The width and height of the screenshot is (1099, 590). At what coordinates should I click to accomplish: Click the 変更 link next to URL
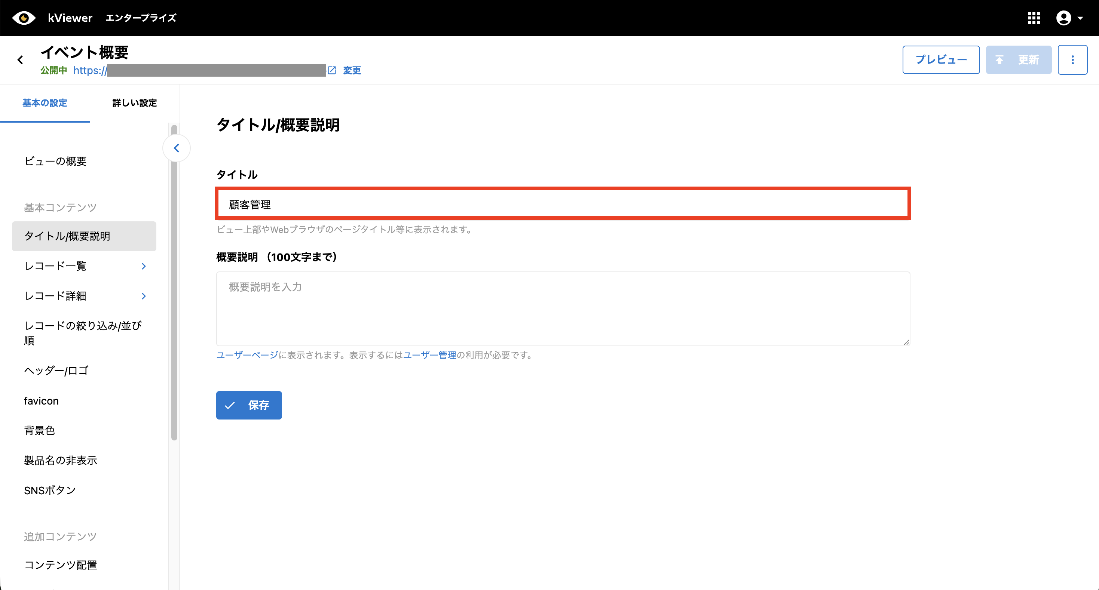pos(352,70)
